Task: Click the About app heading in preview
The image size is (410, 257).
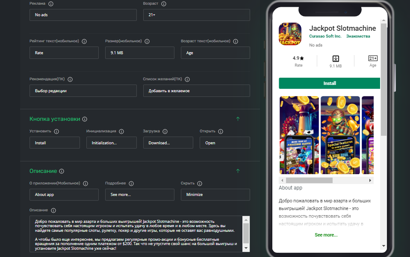Action: point(290,188)
